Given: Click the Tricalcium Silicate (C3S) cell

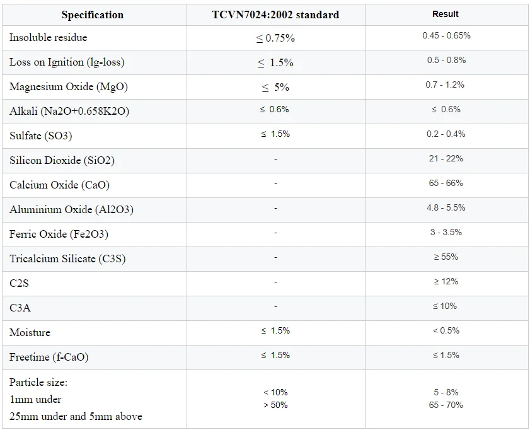Looking at the screenshot, I should click(x=67, y=259).
